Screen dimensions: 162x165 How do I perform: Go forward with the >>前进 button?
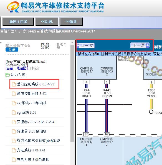[71, 22]
